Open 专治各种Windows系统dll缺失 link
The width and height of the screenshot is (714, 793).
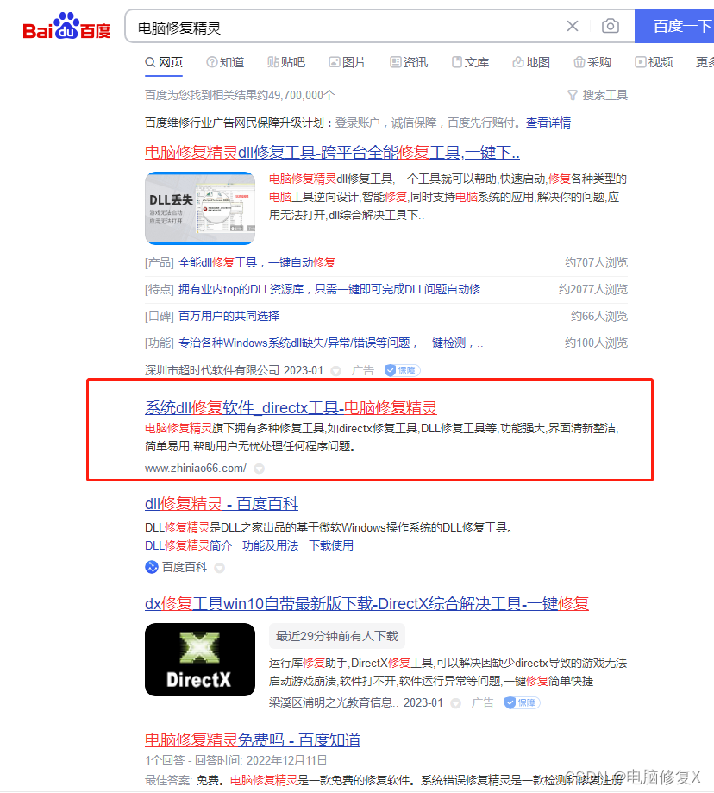coord(330,343)
